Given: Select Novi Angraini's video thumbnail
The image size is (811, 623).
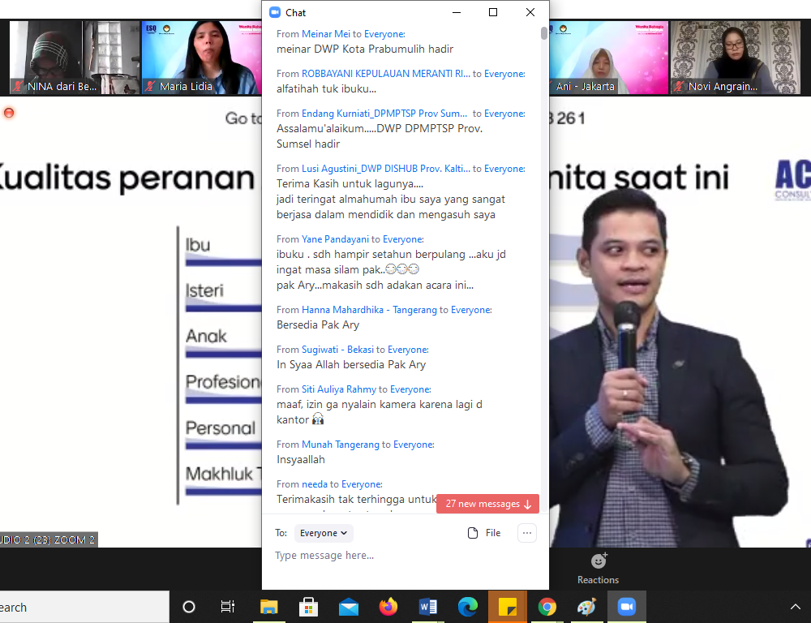Looking at the screenshot, I should point(736,57).
